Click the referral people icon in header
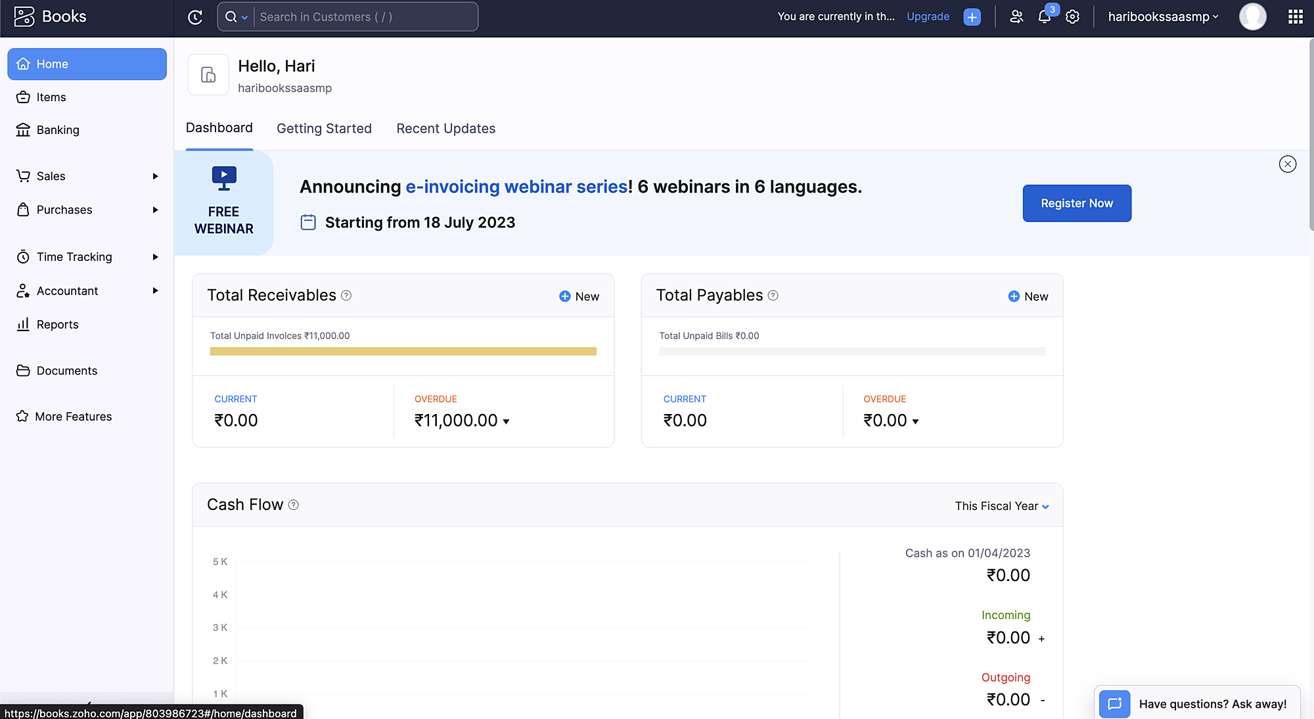 click(1016, 17)
